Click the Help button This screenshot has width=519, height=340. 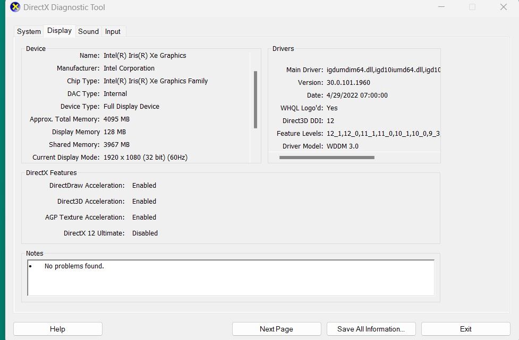tap(57, 328)
